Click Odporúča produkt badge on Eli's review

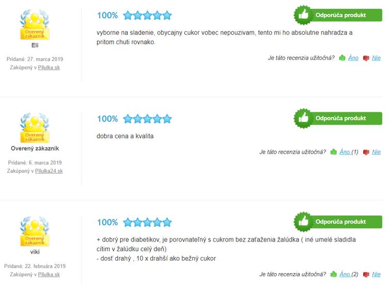pyautogui.click(x=338, y=15)
